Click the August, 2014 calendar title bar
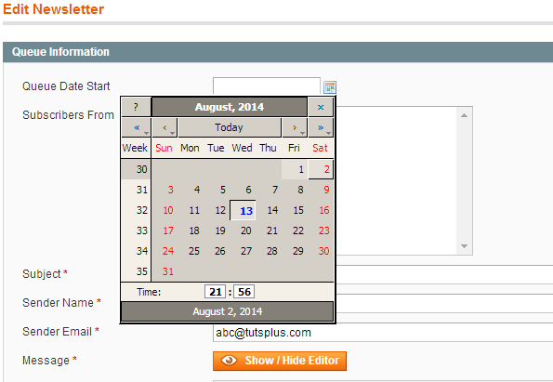This screenshot has width=553, height=382. (230, 107)
